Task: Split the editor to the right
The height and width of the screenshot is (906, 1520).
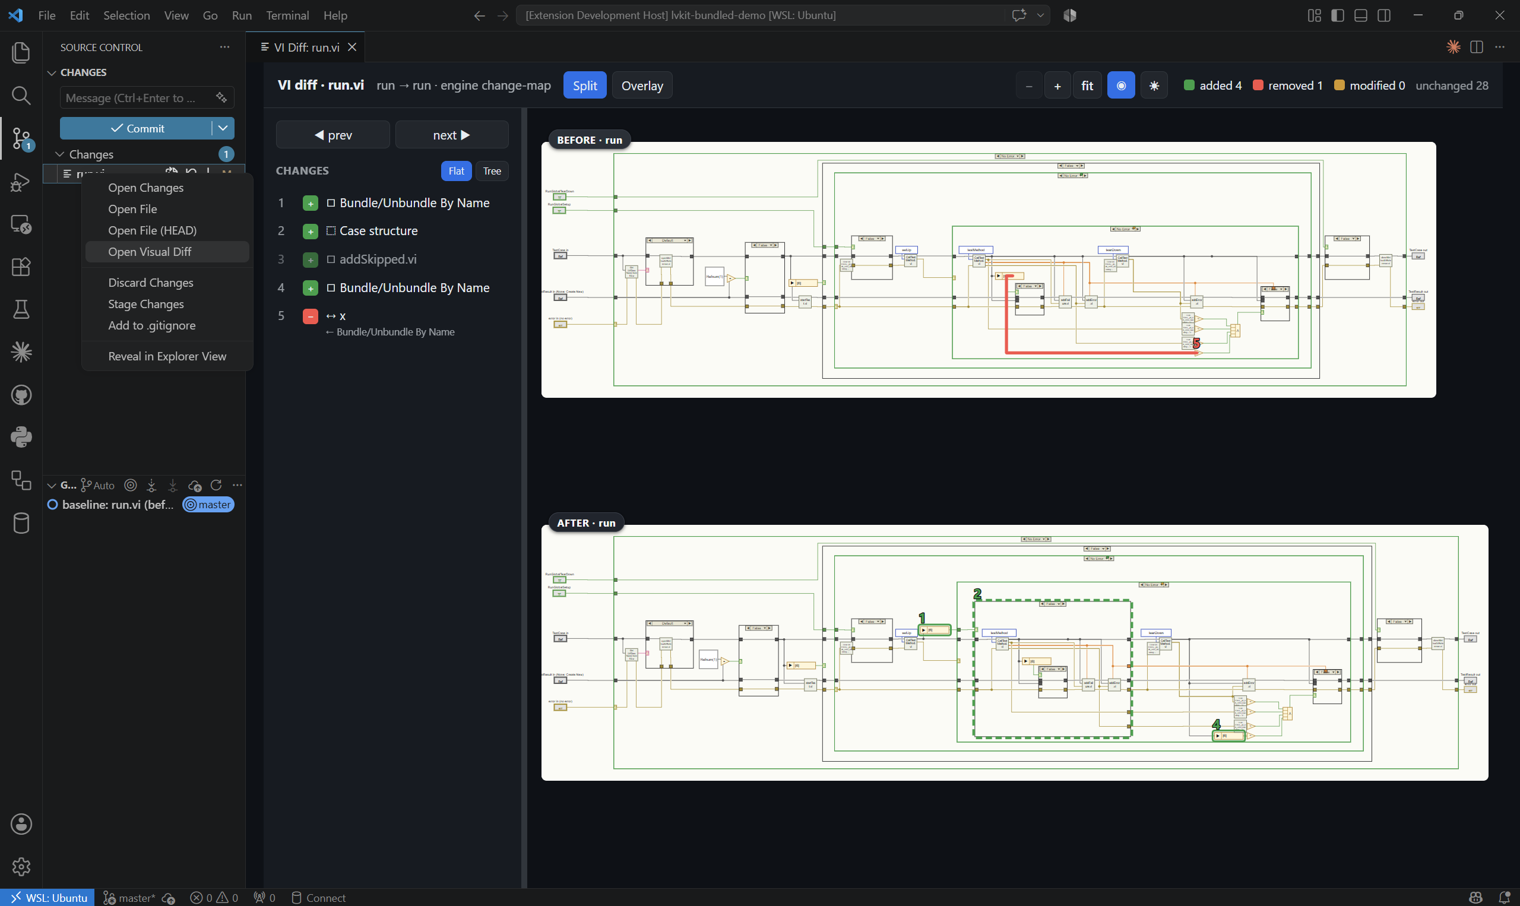Action: (x=1477, y=47)
